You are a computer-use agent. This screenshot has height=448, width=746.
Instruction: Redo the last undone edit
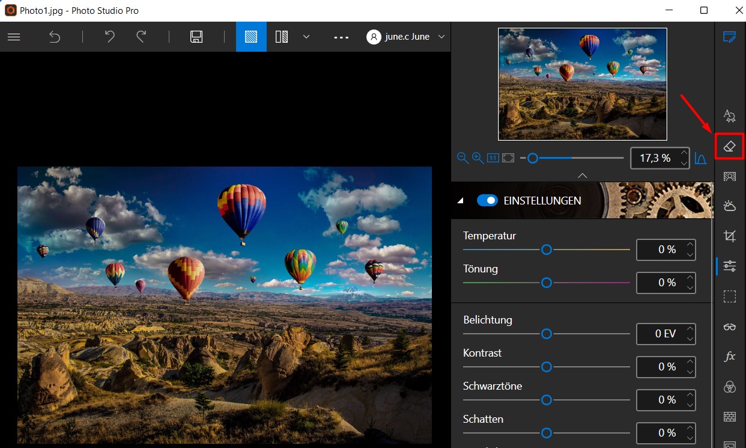coord(142,37)
